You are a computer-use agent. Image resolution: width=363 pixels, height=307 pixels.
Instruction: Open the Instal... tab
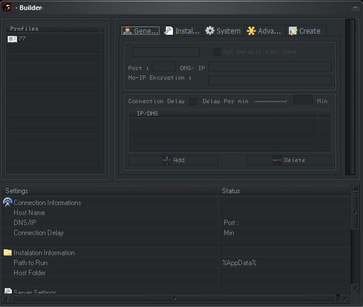coord(182,31)
